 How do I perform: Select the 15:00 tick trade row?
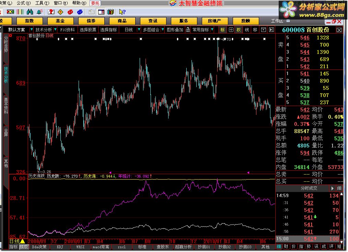click(x=308, y=239)
